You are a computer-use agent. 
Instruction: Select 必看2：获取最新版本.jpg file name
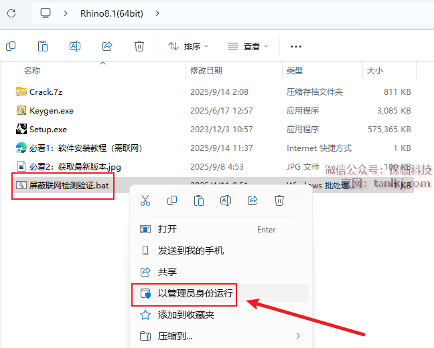coord(75,167)
